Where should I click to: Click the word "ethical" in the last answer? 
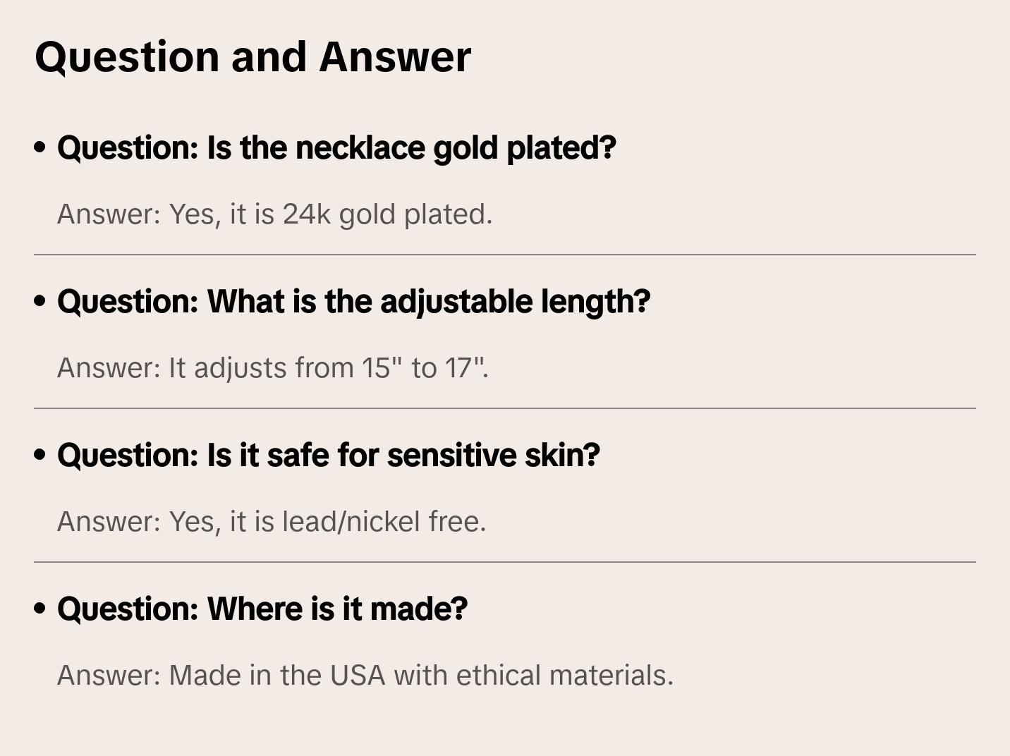point(499,676)
